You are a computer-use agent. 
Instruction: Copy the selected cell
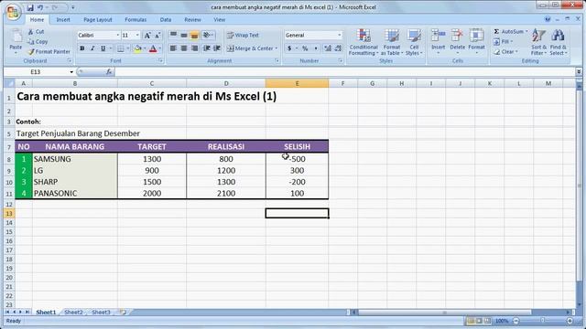38,42
